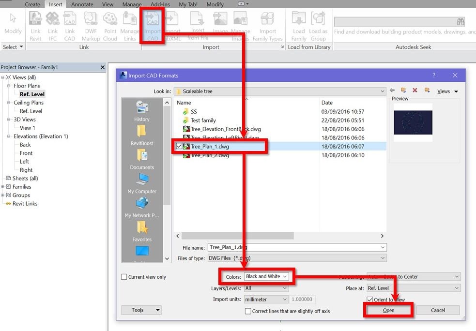
Task: Switch to the Insert ribbon tab
Action: tap(56, 4)
